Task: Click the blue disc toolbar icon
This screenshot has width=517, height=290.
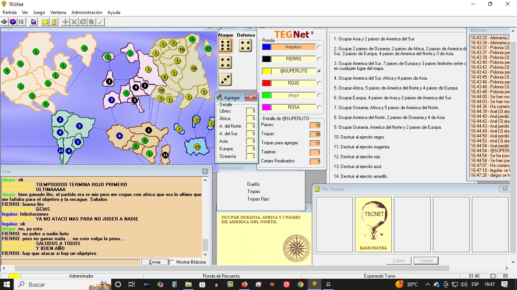Action: (13, 22)
